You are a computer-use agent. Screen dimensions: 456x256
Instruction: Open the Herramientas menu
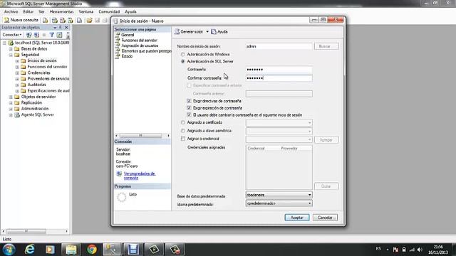(62, 11)
